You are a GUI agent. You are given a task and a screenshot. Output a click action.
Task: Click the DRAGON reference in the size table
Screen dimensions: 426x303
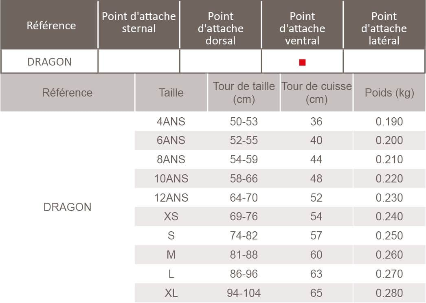pyautogui.click(x=67, y=207)
